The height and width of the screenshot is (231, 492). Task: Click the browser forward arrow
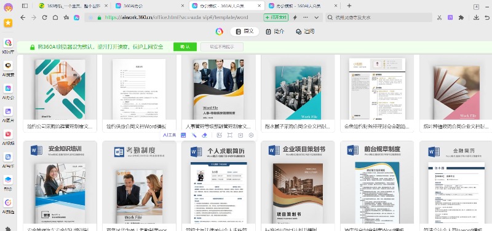coord(34,18)
